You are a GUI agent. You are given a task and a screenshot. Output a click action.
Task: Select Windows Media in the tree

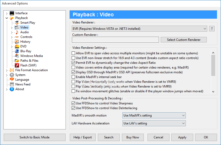tap(31, 56)
